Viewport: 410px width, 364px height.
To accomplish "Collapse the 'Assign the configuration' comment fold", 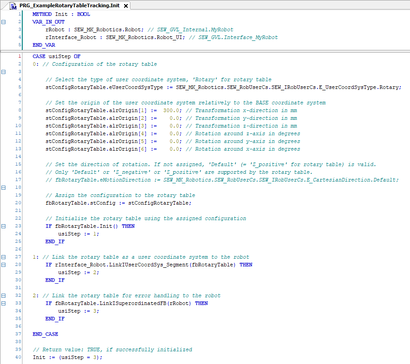I will click(4, 187).
